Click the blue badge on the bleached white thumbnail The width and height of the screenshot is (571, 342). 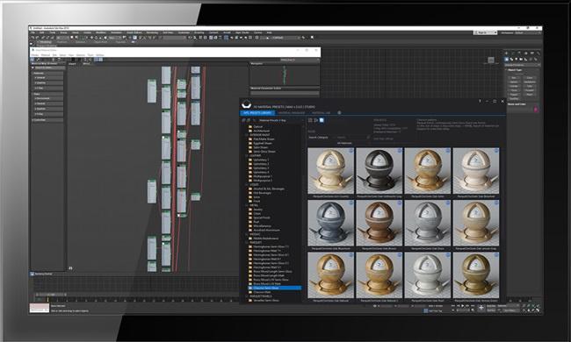coord(496,151)
